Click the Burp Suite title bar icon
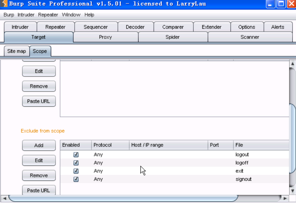 pos(4,3)
